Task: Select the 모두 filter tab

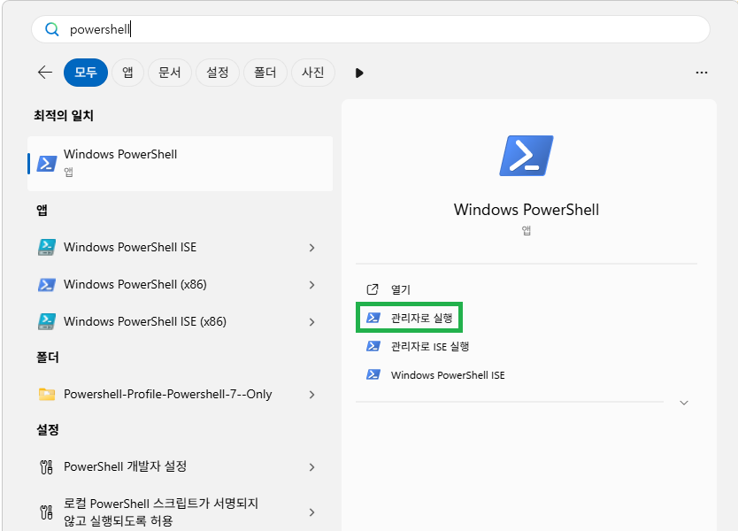Action: point(86,73)
